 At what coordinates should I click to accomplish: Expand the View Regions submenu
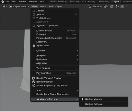(x=55, y=68)
